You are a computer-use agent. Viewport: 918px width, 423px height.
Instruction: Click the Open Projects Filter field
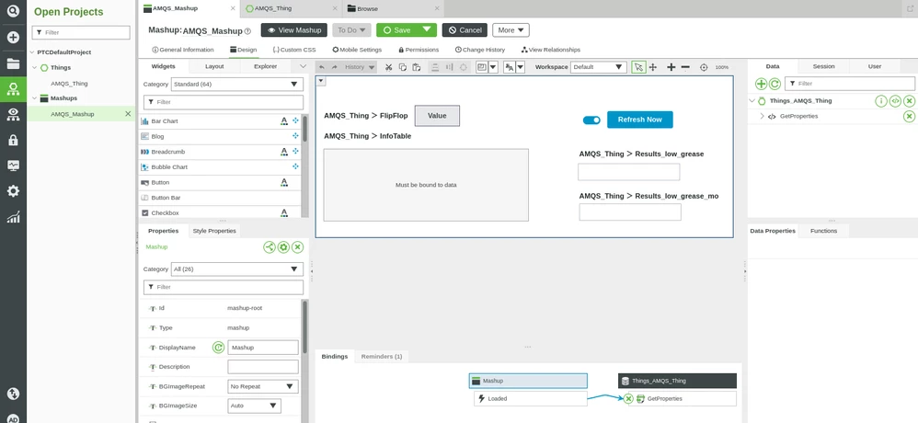click(x=81, y=33)
